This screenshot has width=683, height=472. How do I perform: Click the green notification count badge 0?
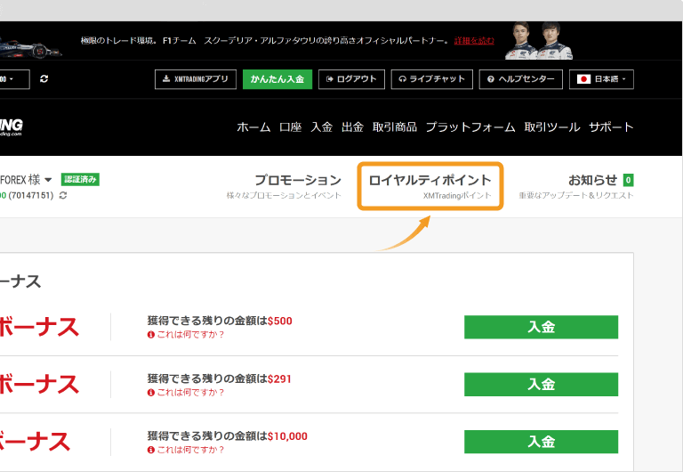point(628,180)
